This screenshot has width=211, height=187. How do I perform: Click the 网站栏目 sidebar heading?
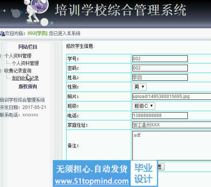point(28,47)
